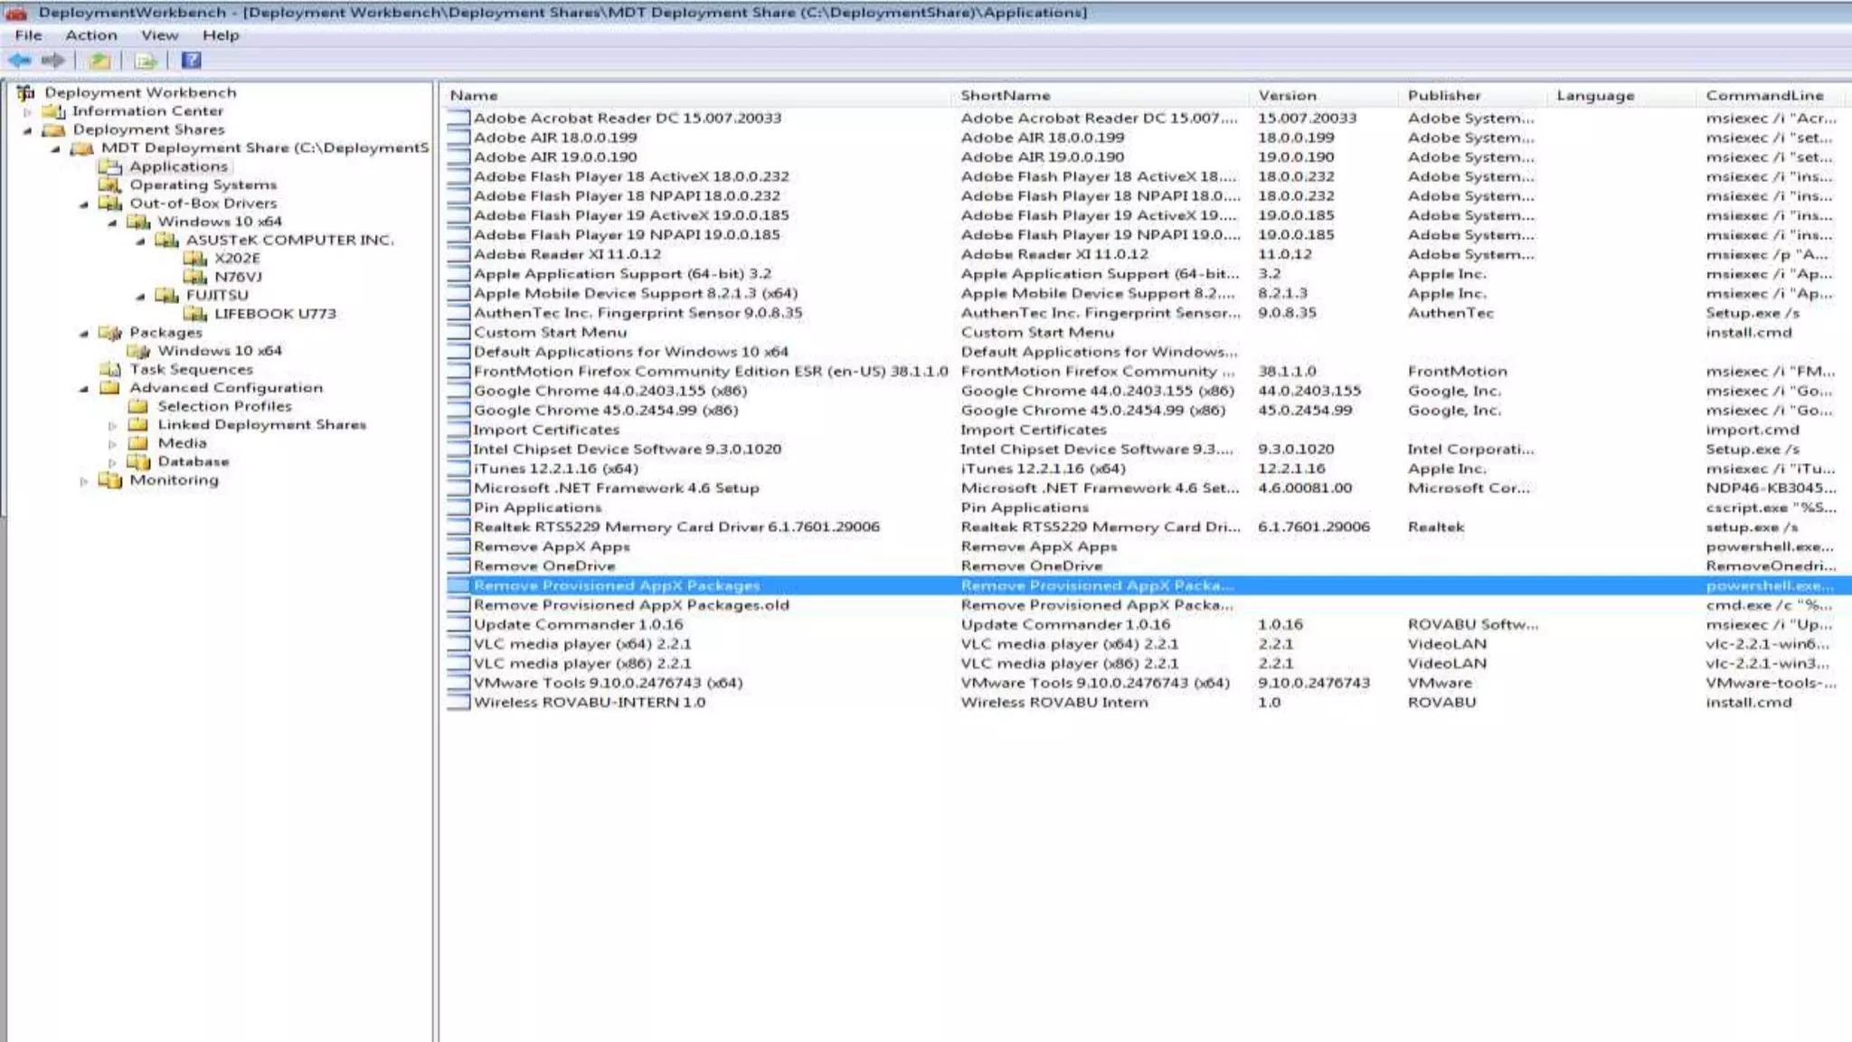Expand the Linked Deployment Shares node
The width and height of the screenshot is (1852, 1042).
(x=112, y=425)
